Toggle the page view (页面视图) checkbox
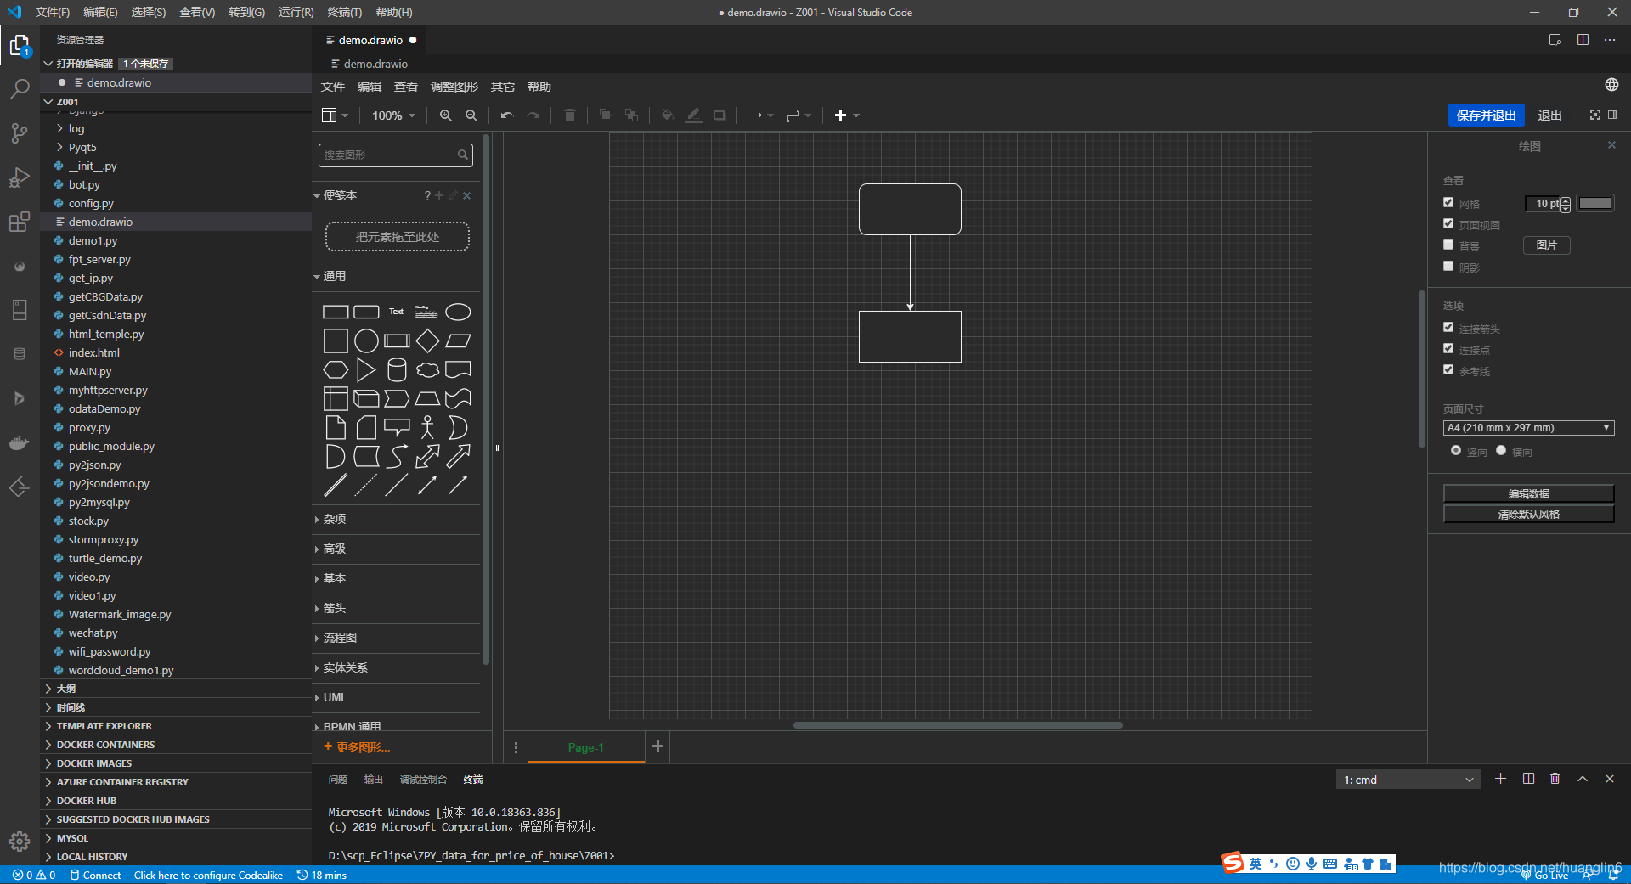The width and height of the screenshot is (1631, 884). [x=1448, y=223]
